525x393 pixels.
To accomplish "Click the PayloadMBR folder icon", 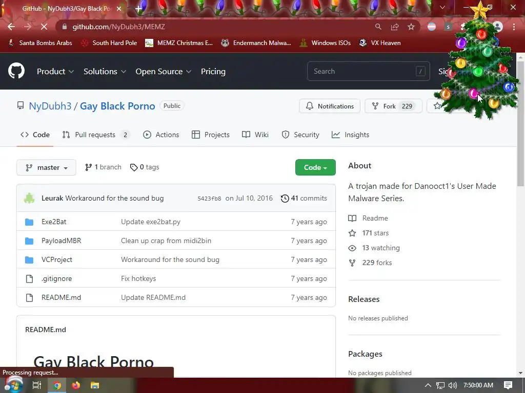I will pyautogui.click(x=29, y=241).
